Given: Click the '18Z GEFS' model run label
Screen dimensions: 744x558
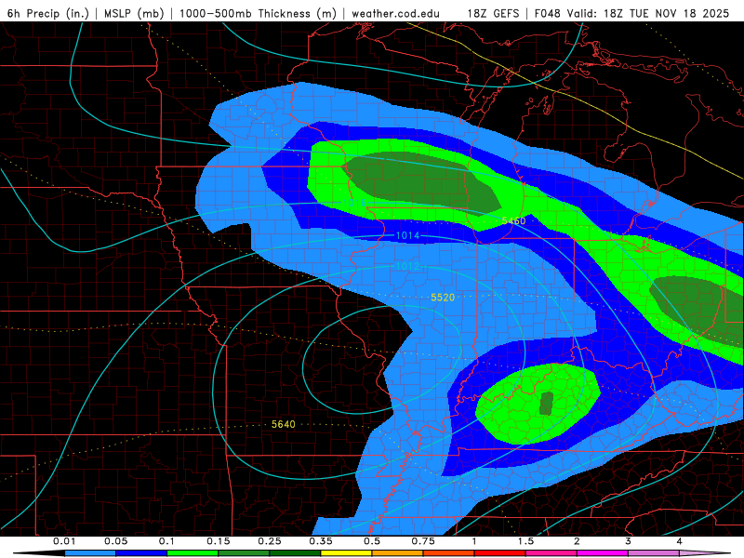Looking at the screenshot, I should [493, 13].
